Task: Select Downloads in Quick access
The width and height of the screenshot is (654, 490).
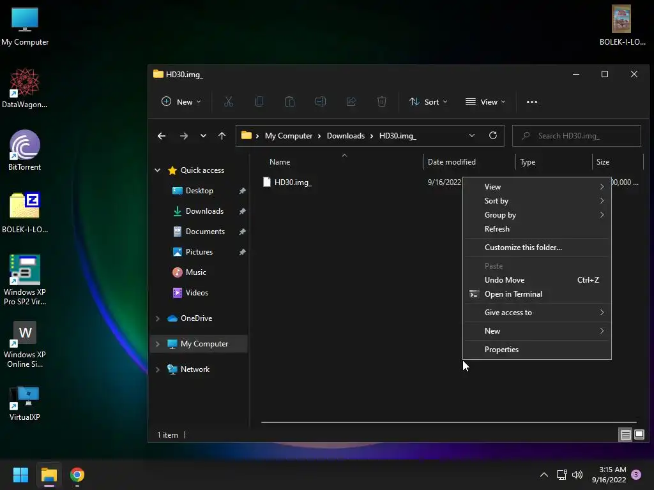Action: (x=204, y=211)
